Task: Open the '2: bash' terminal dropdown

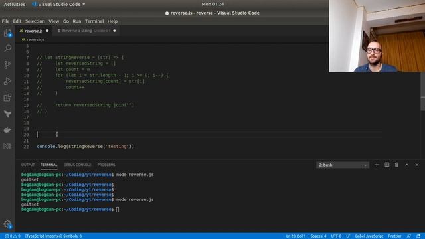Action: click(x=343, y=165)
